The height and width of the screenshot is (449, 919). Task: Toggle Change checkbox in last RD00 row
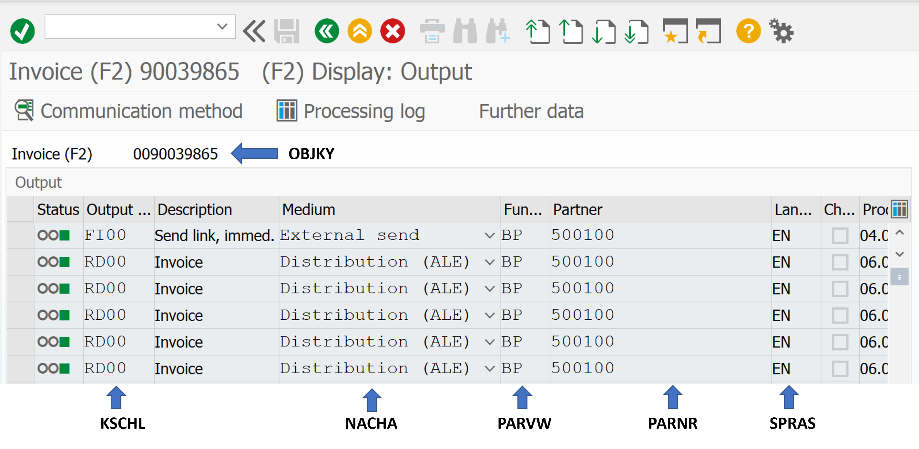click(x=840, y=368)
